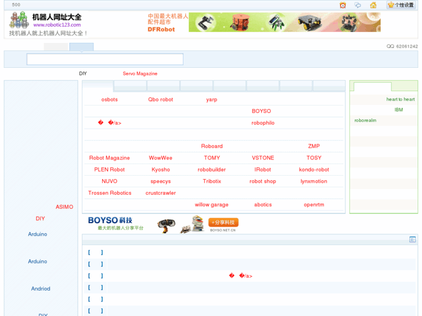The image size is (422, 316).
Task: Visit the ZMP link
Action: (314, 146)
